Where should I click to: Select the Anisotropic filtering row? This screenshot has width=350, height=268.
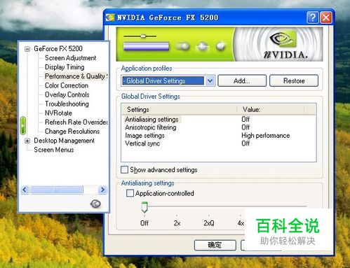point(220,127)
